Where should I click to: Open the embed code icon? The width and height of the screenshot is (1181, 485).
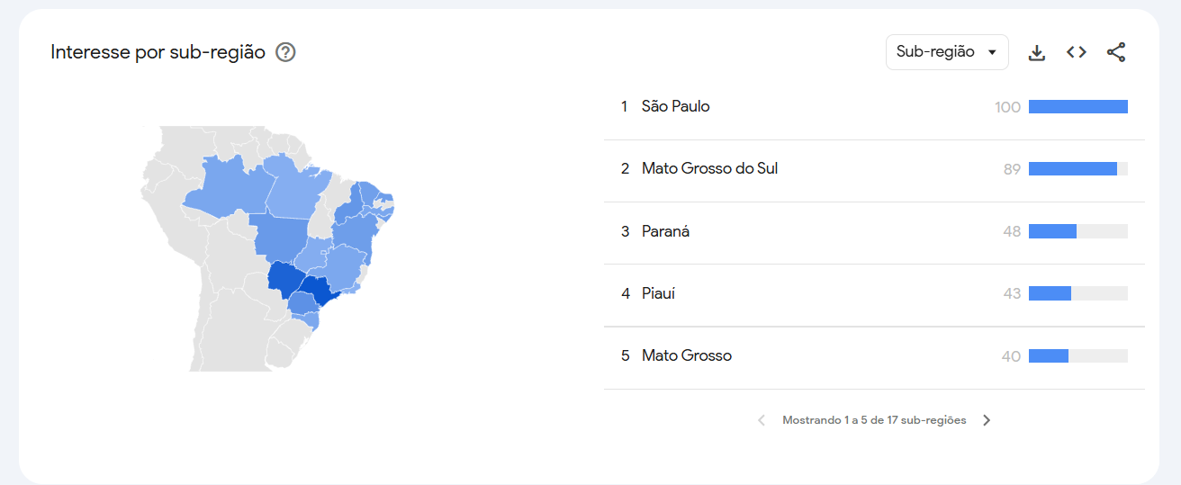[1077, 52]
